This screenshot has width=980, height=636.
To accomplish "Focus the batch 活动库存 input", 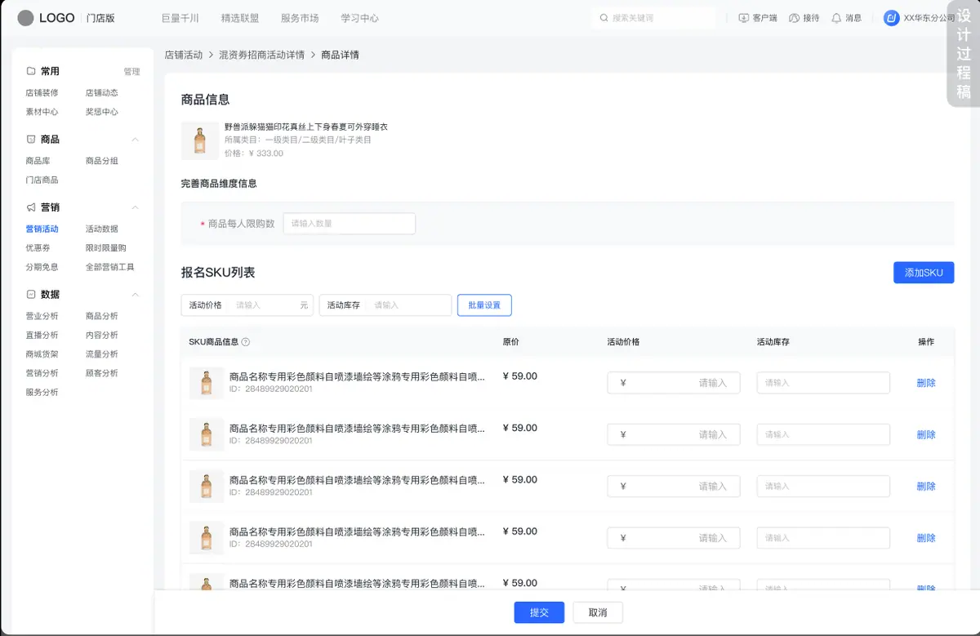I will click(x=385, y=305).
